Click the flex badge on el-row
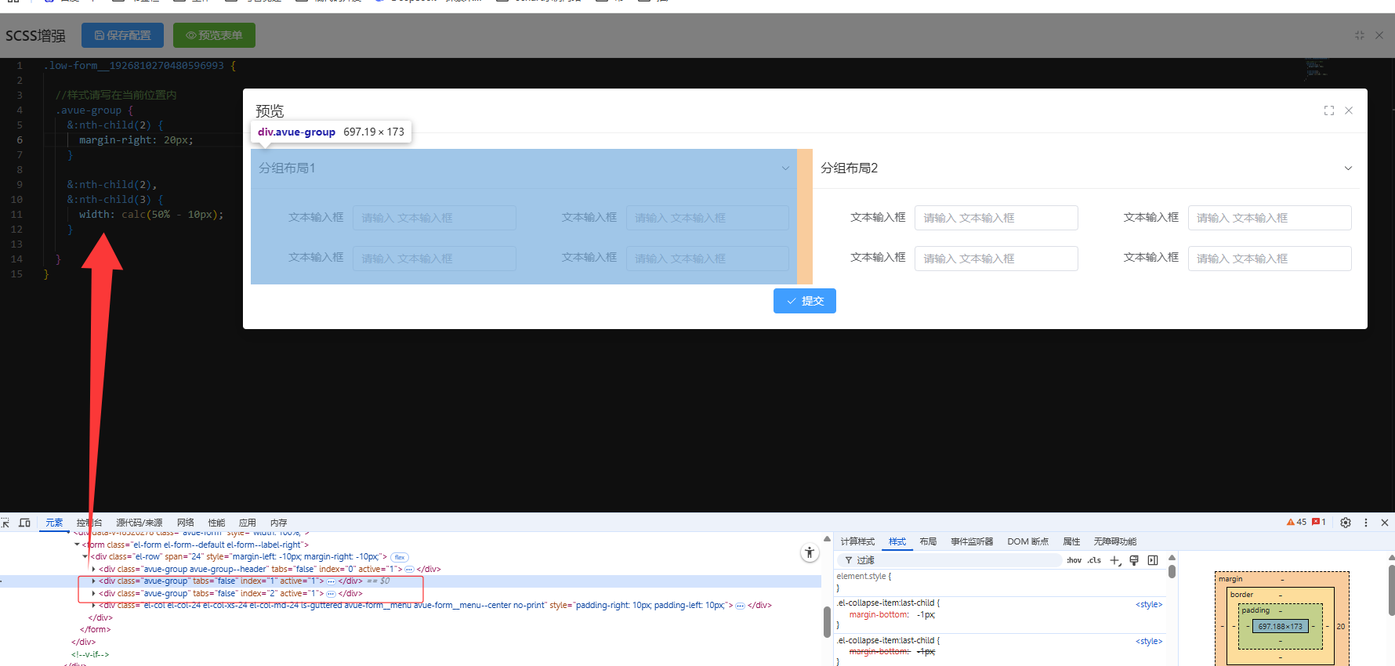The image size is (1395, 666). click(x=400, y=557)
